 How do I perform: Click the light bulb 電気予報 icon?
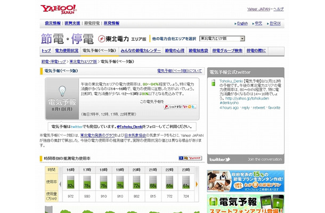click(x=62, y=91)
